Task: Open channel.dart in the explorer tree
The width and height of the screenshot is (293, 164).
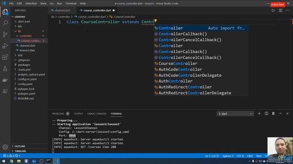Action: [27, 46]
